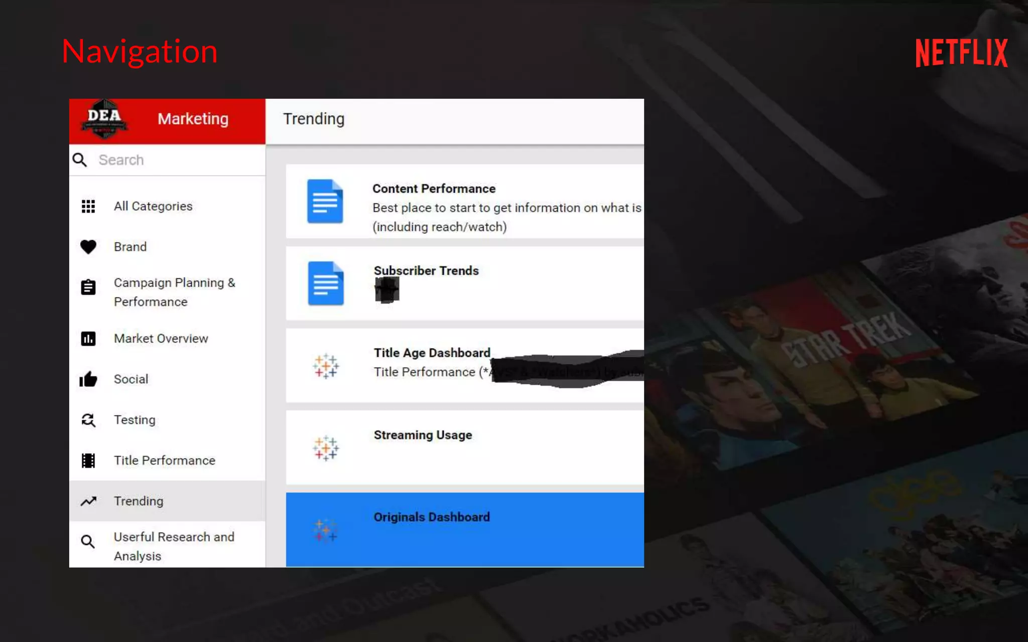
Task: Click the Marketing header title
Action: click(x=193, y=119)
